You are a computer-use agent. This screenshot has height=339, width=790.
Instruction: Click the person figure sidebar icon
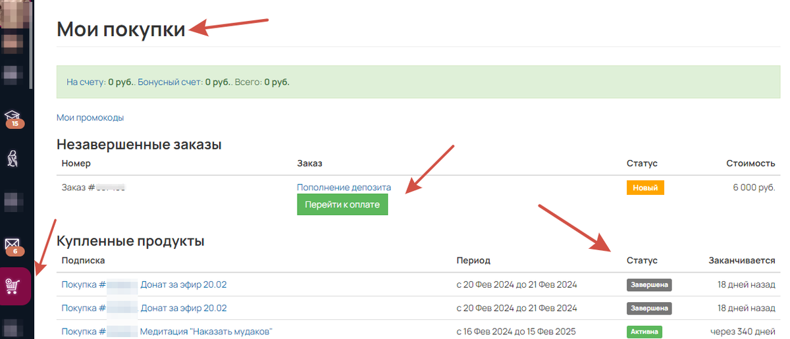[14, 158]
